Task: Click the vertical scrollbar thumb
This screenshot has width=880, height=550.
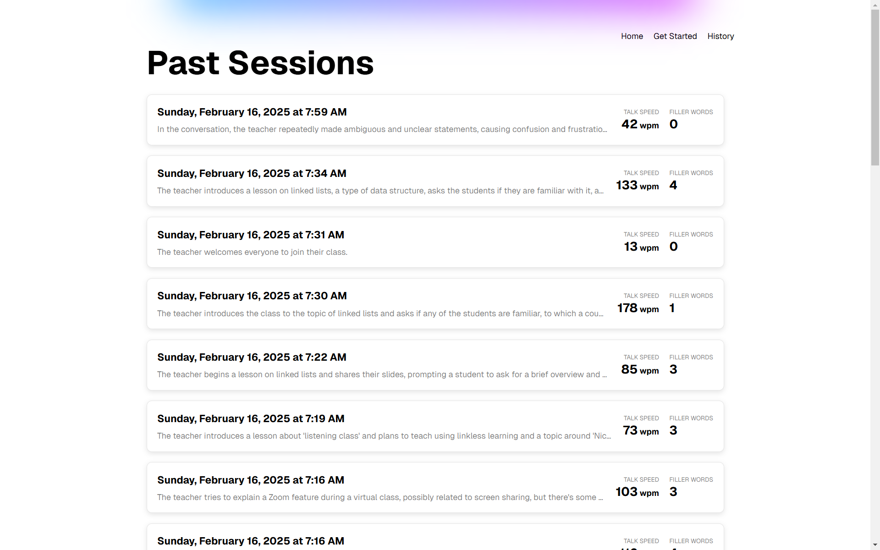Action: (x=875, y=87)
